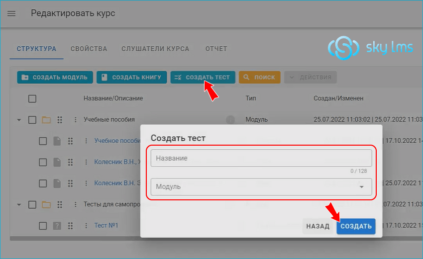
Task: Click drag handle of Тест №1 row
Action: [70, 226]
